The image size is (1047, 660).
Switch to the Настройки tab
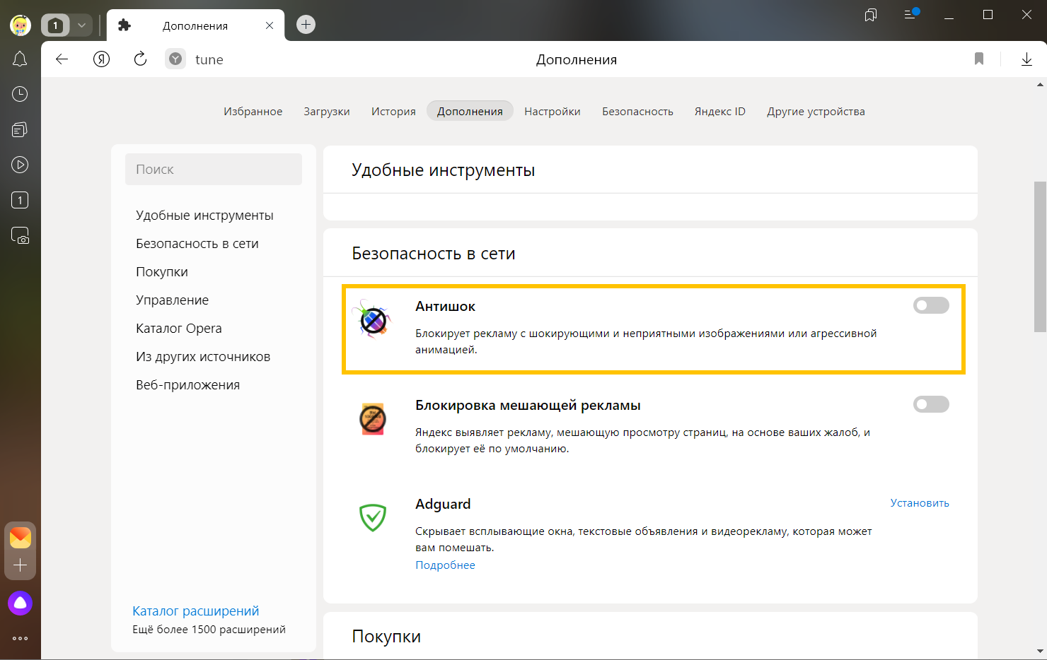(552, 111)
